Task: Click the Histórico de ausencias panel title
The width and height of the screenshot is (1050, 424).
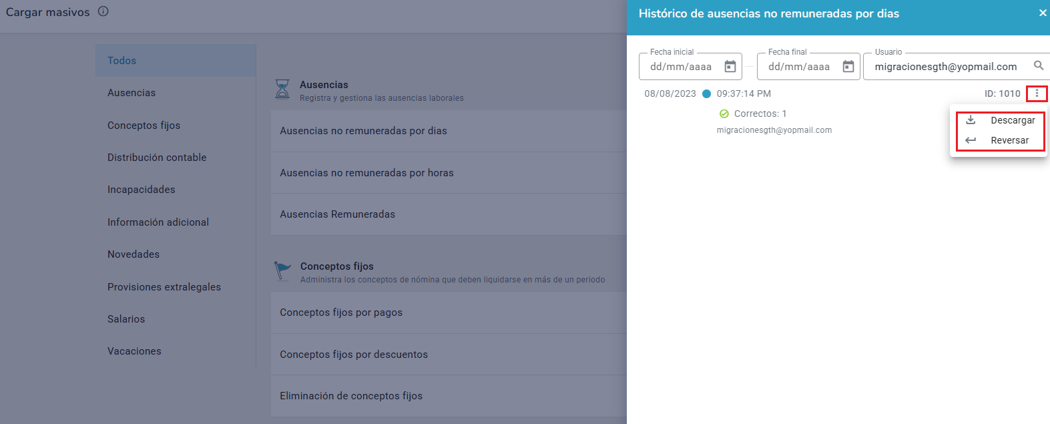Action: (x=769, y=13)
